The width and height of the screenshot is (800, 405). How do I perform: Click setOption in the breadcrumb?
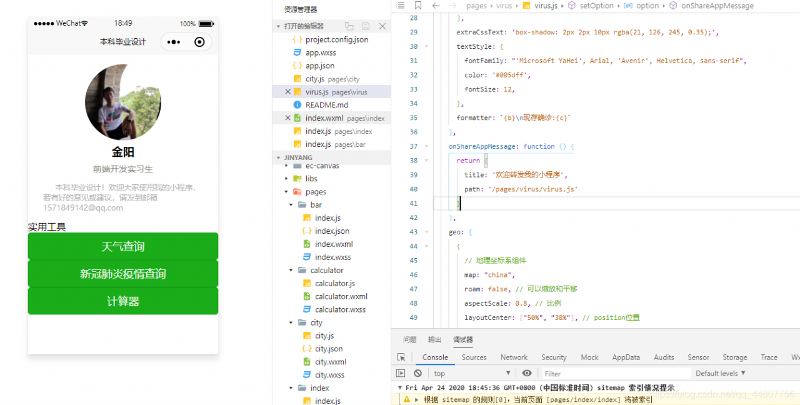[x=597, y=6]
